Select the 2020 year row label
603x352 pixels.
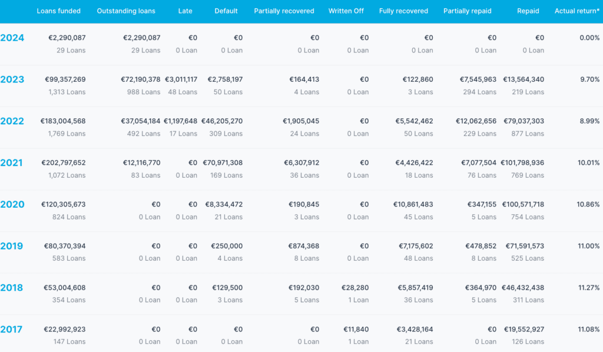click(x=12, y=205)
